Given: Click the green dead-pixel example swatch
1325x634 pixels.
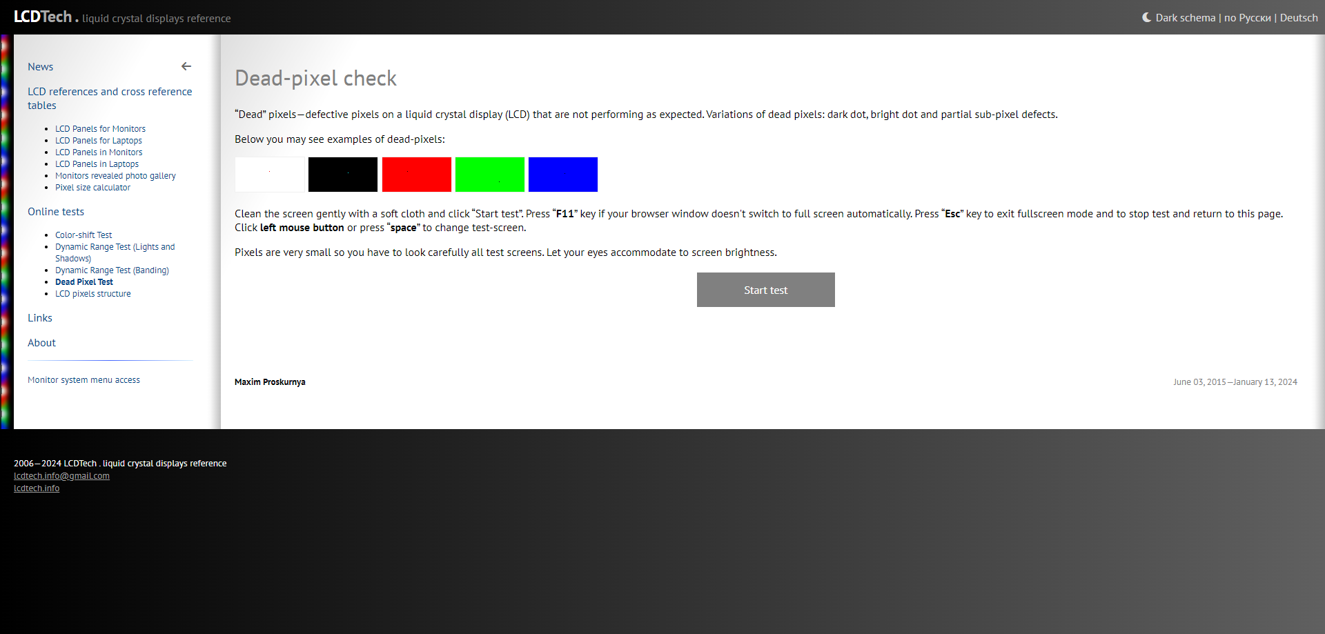Looking at the screenshot, I should [490, 175].
